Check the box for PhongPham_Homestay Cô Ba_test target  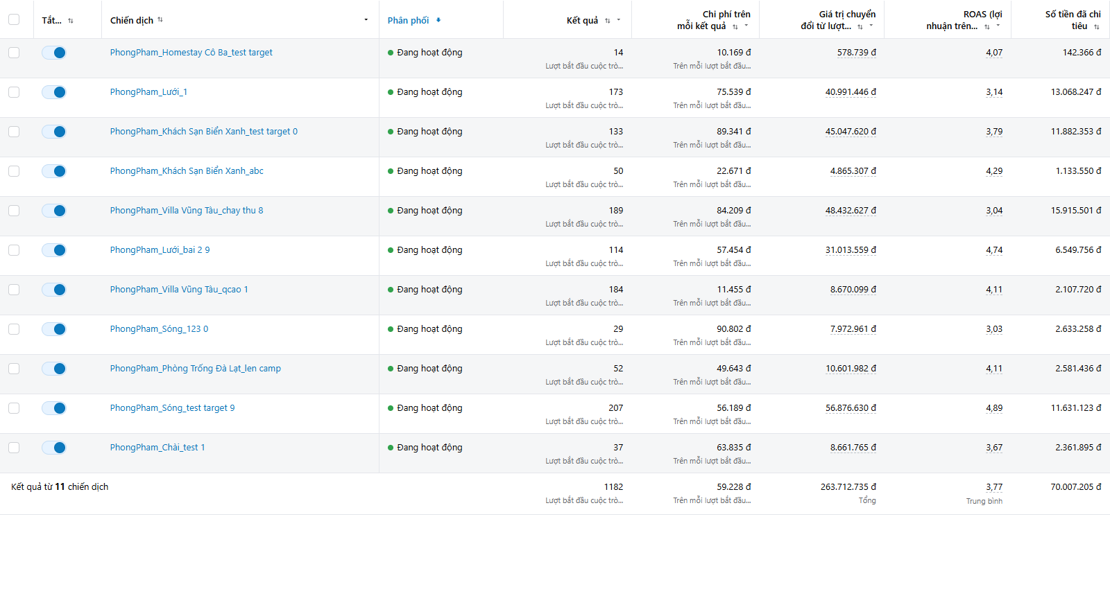click(14, 53)
